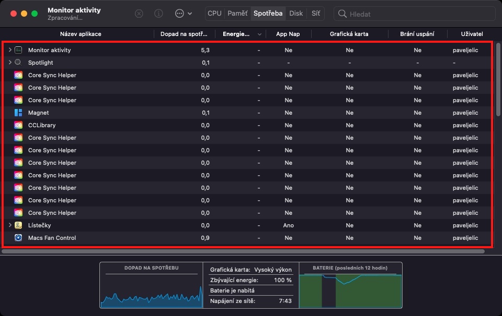Image resolution: width=502 pixels, height=316 pixels.
Task: Click the Hledat search field
Action: coord(418,14)
